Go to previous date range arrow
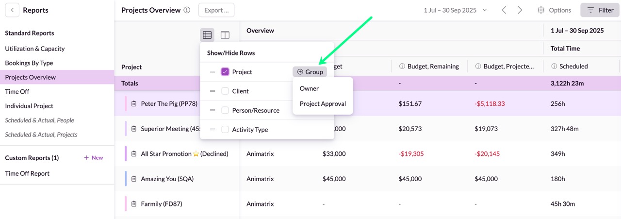621x219 pixels. point(504,10)
